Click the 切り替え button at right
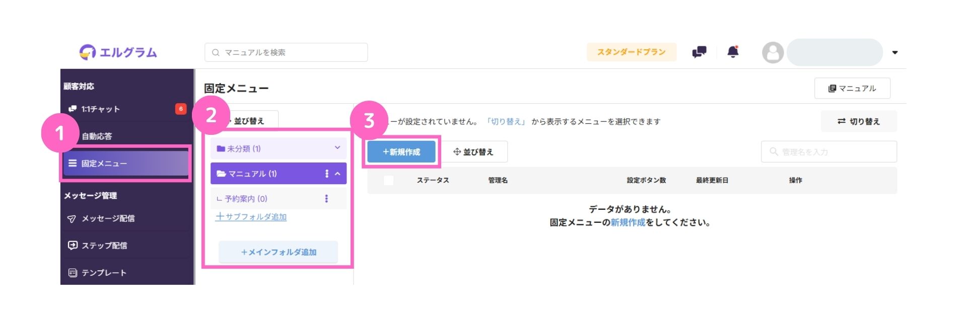This screenshot has width=967, height=322. (859, 121)
